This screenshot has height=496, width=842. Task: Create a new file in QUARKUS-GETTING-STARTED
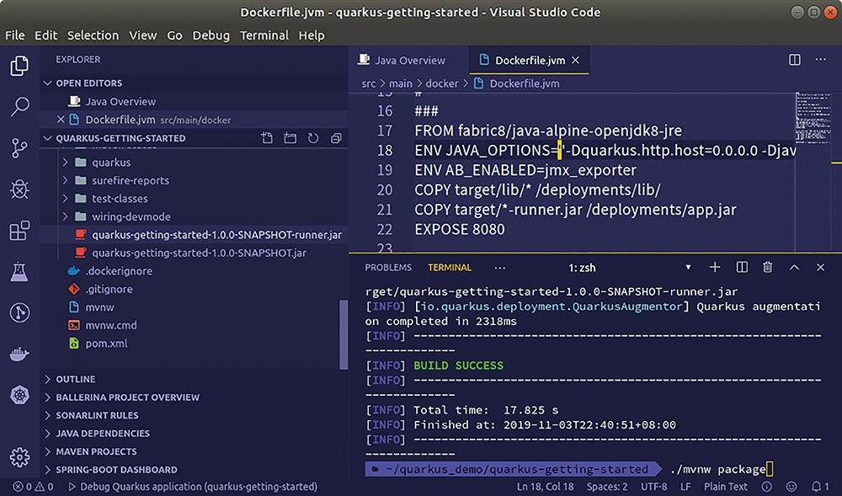coord(267,138)
